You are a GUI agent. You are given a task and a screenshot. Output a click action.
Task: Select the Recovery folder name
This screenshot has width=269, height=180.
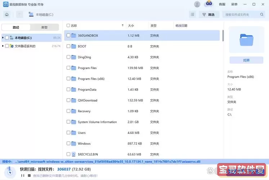click(x=84, y=111)
